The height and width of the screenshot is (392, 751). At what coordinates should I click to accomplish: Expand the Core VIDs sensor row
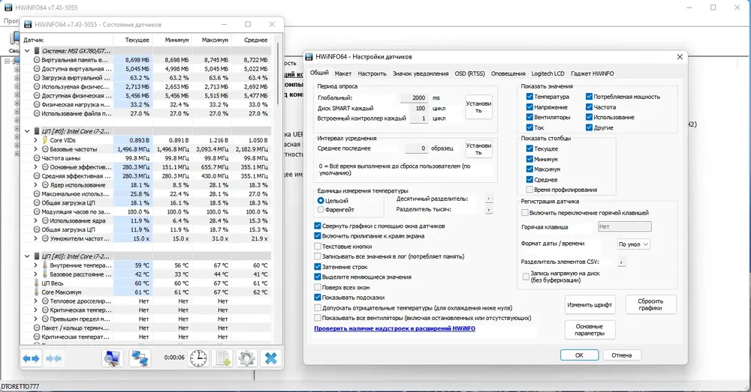36,140
